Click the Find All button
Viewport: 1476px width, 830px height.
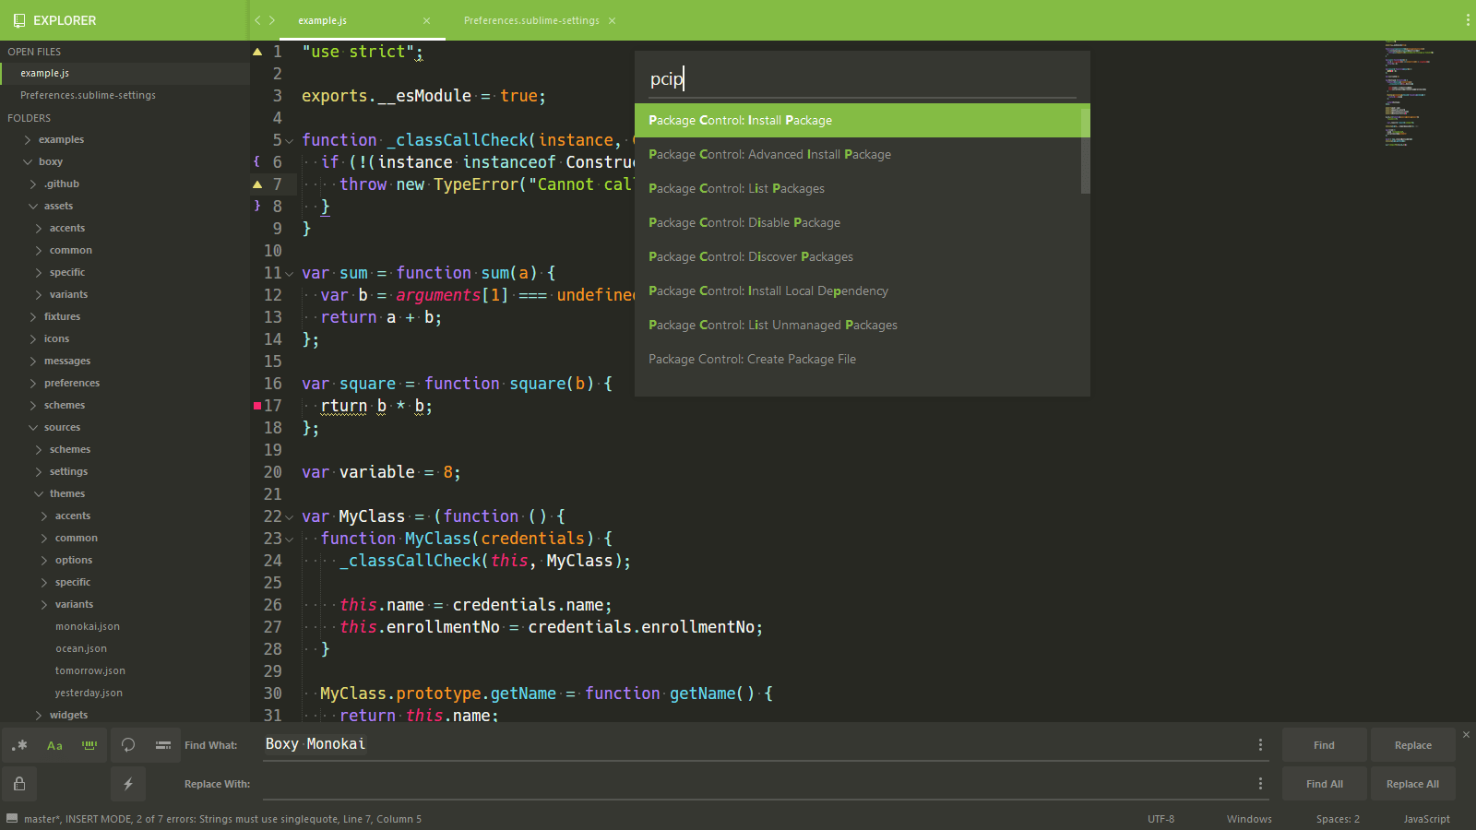(x=1324, y=784)
